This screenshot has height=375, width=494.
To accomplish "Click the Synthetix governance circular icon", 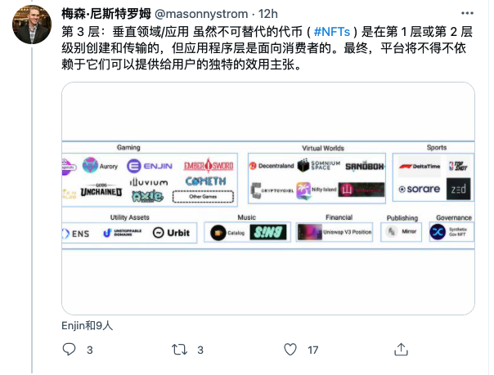I will tap(438, 232).
